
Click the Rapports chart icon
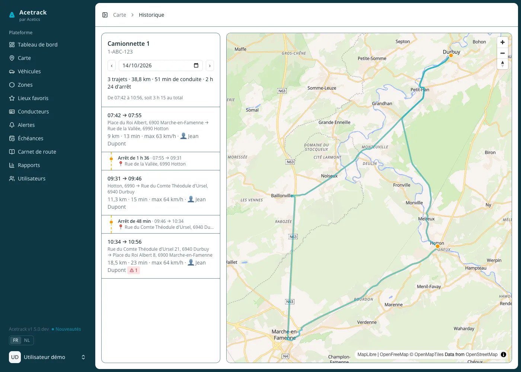click(12, 165)
